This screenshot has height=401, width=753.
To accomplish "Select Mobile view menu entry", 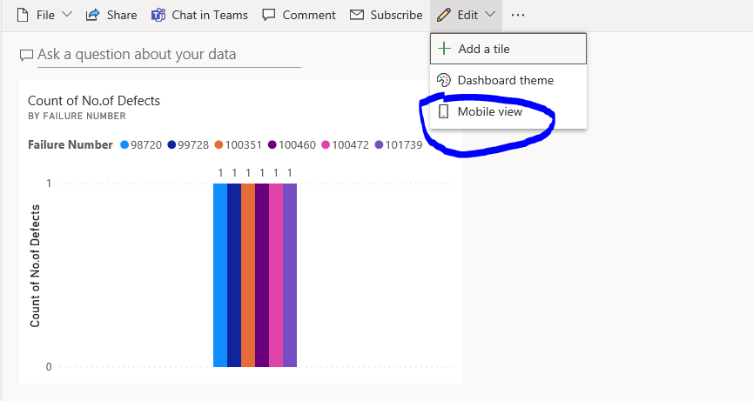I will click(508, 111).
